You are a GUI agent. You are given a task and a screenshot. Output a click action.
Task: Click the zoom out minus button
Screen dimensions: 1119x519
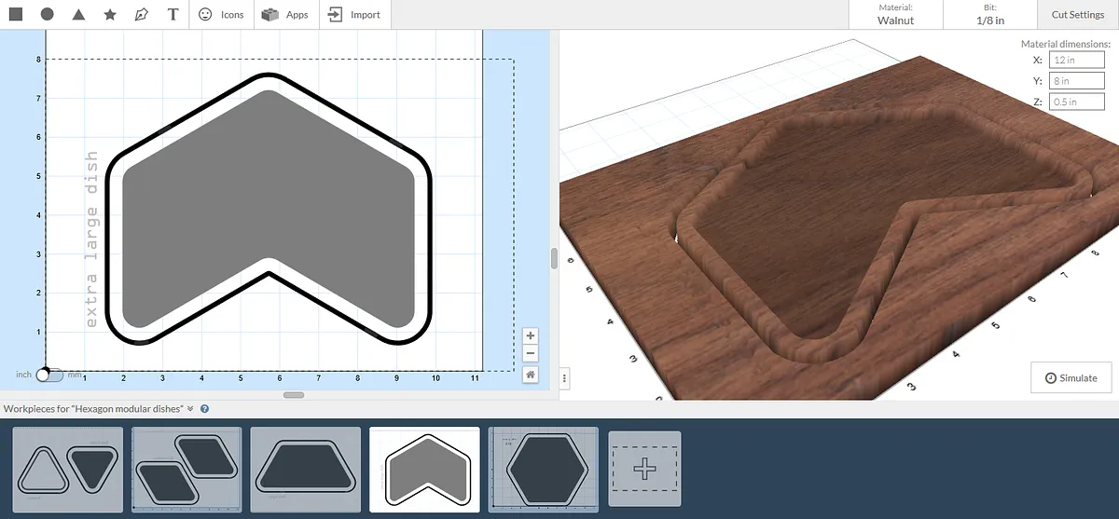pos(530,354)
